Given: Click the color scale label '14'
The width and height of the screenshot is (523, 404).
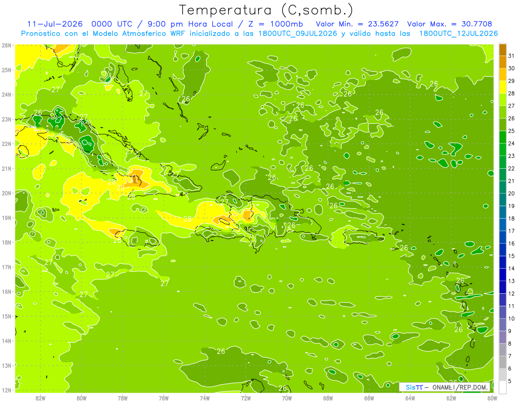Looking at the screenshot, I should tap(511, 268).
